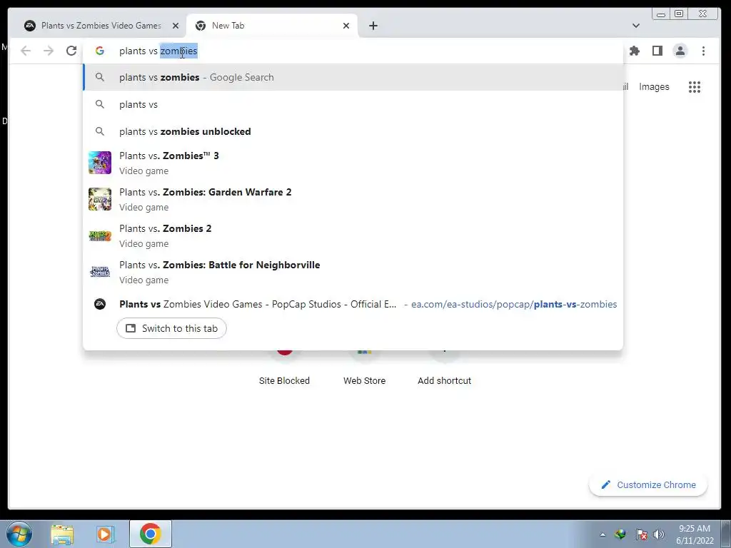Click the Battle for Neighborville logo thumbnail
731x548 pixels.
click(x=100, y=272)
